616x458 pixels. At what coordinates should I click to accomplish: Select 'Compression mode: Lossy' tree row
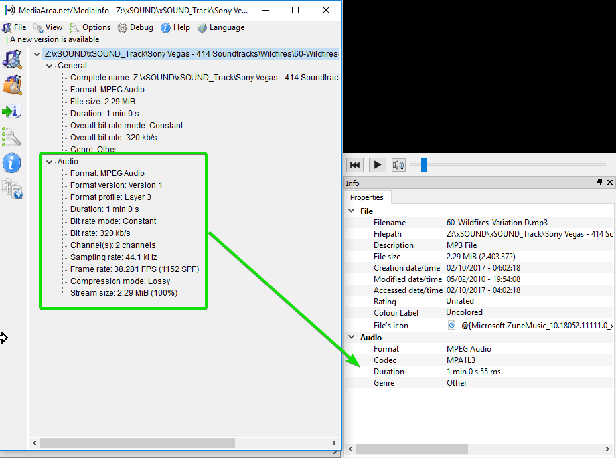[x=120, y=281]
